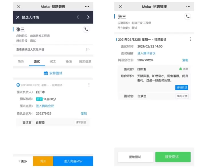Go to previous candidate with left arrow

78,17
